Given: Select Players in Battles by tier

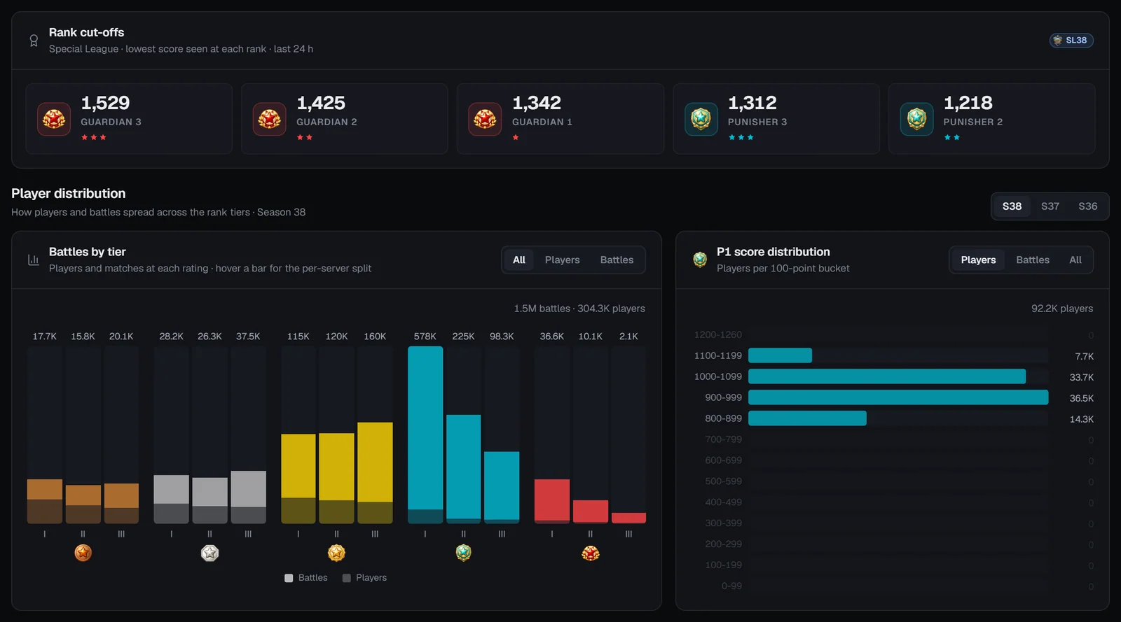Looking at the screenshot, I should coord(563,260).
